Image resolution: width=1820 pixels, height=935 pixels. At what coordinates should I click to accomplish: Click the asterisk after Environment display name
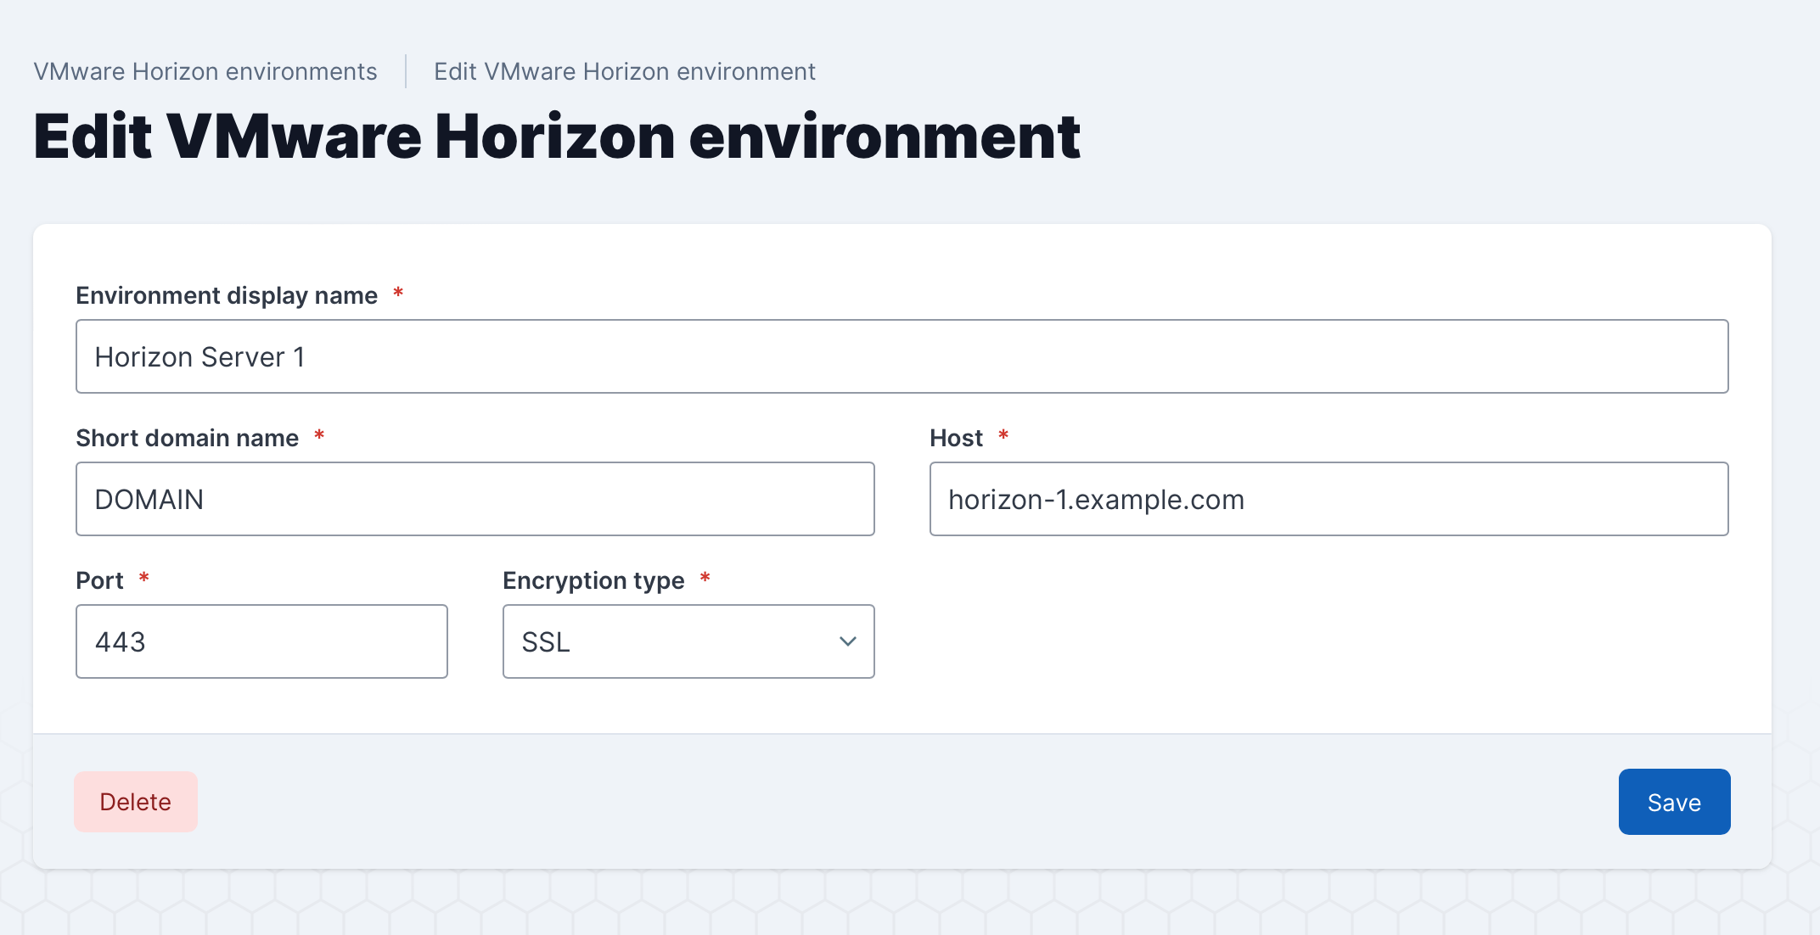pos(398,293)
